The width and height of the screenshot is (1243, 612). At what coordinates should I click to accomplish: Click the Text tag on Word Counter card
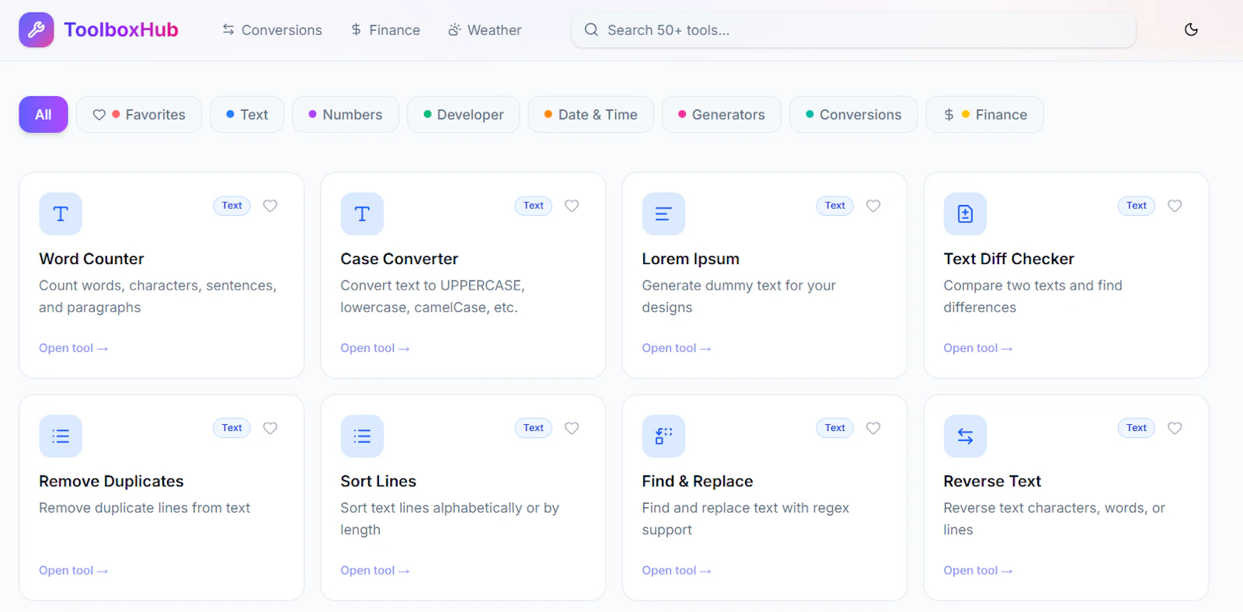(232, 206)
